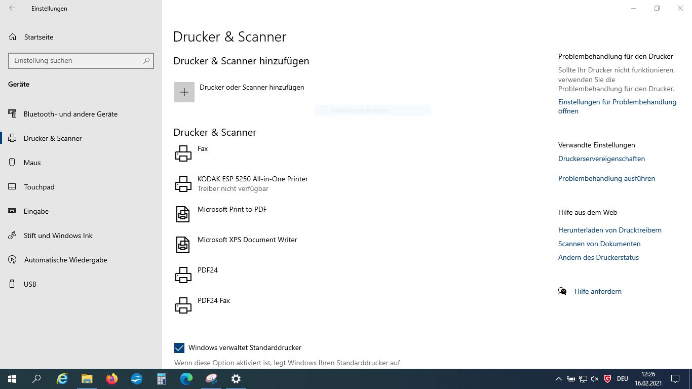Image resolution: width=692 pixels, height=389 pixels.
Task: Click the muted volume tray icon
Action: (x=595, y=379)
